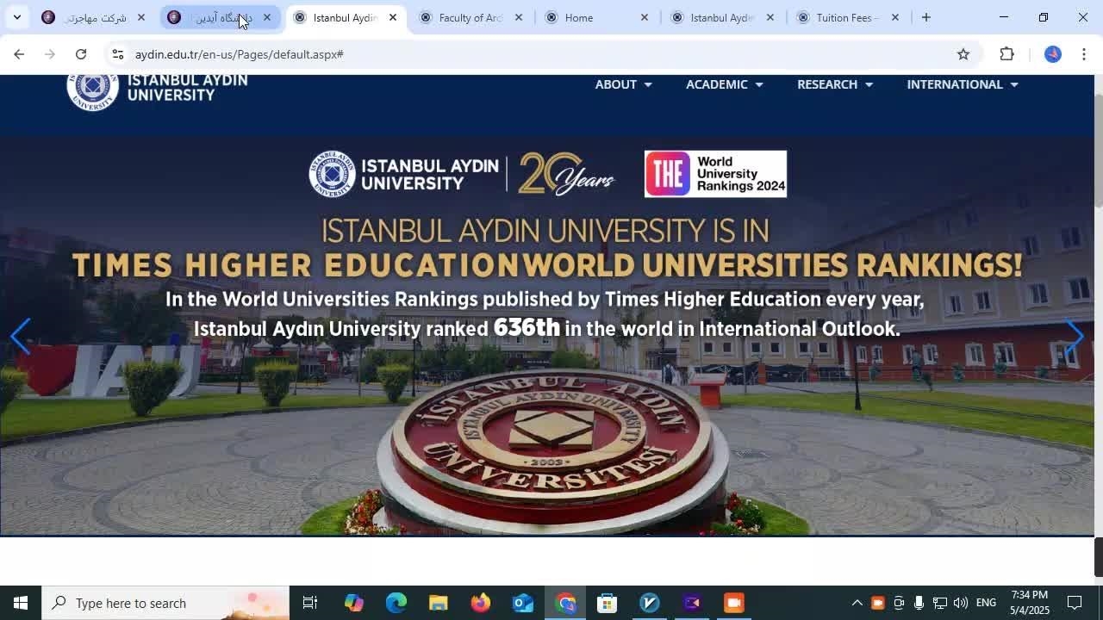Viewport: 1103px width, 620px height.
Task: Show the previous carousel slide
Action: coord(21,336)
